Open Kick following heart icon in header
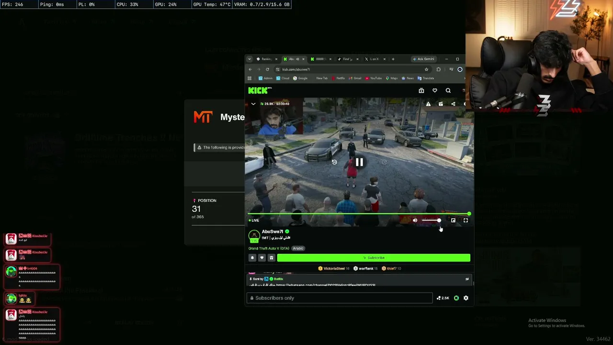613x345 pixels. click(x=435, y=91)
